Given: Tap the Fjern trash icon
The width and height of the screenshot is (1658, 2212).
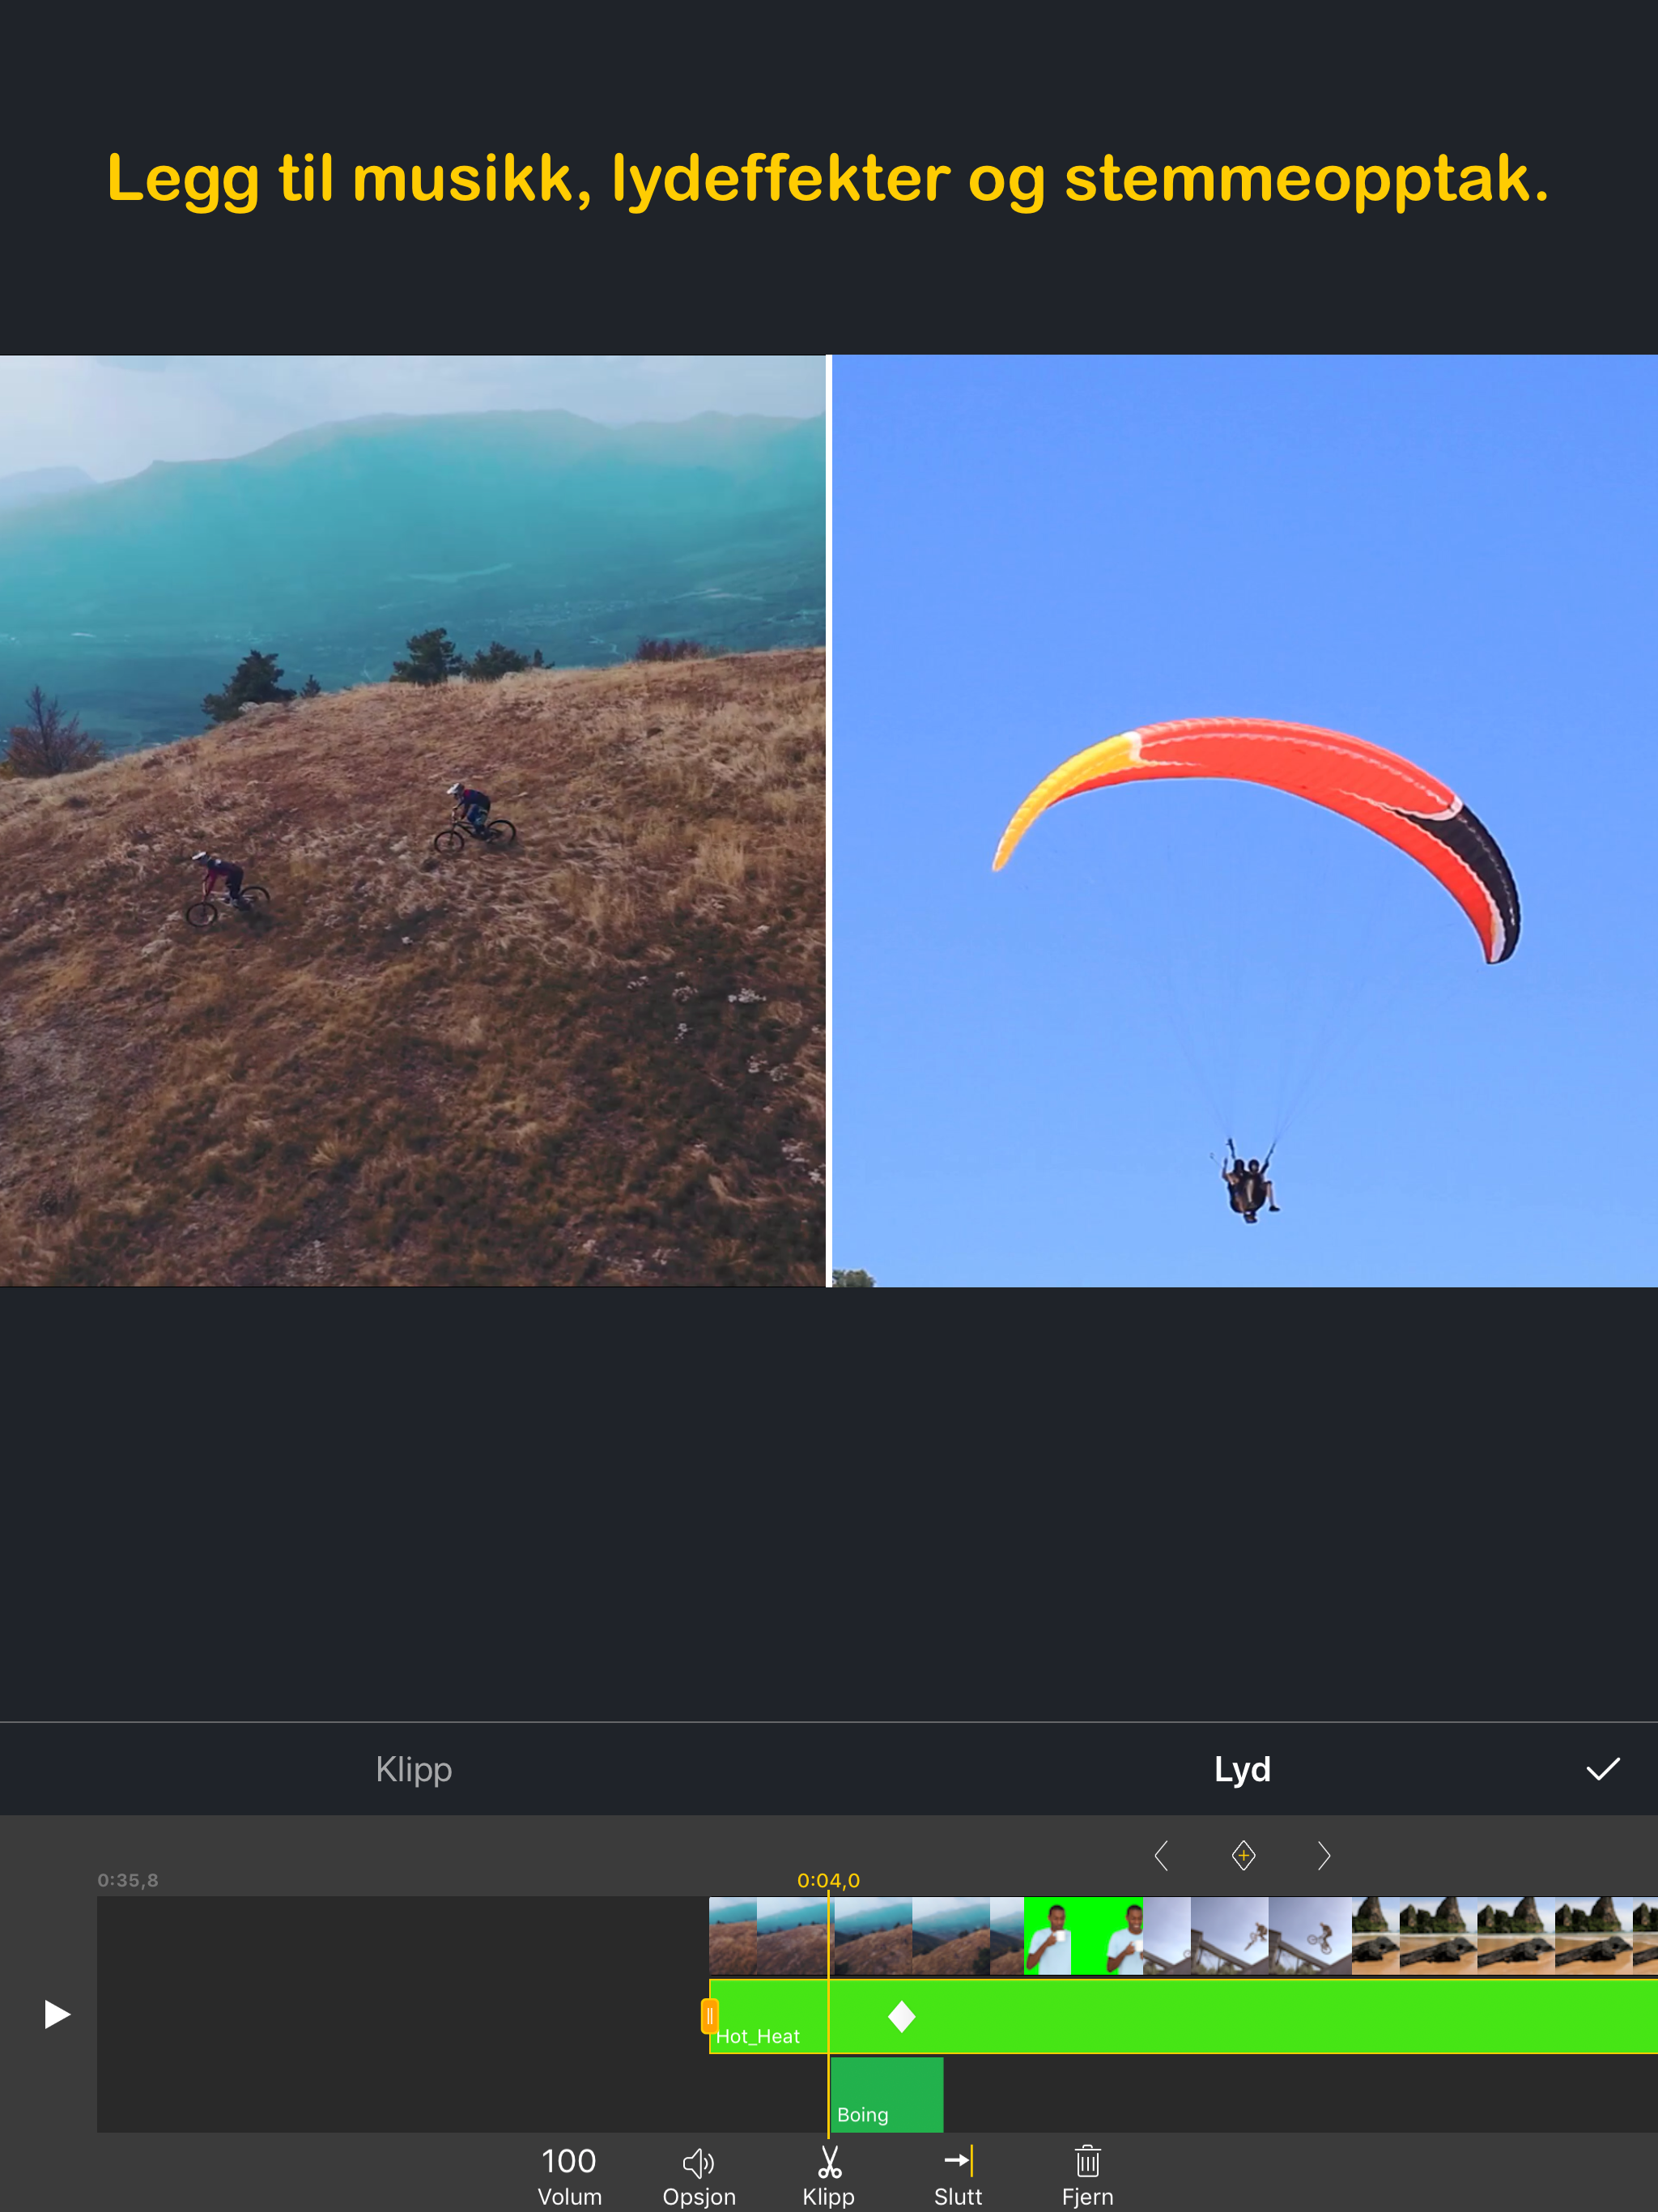Looking at the screenshot, I should tap(1087, 2162).
